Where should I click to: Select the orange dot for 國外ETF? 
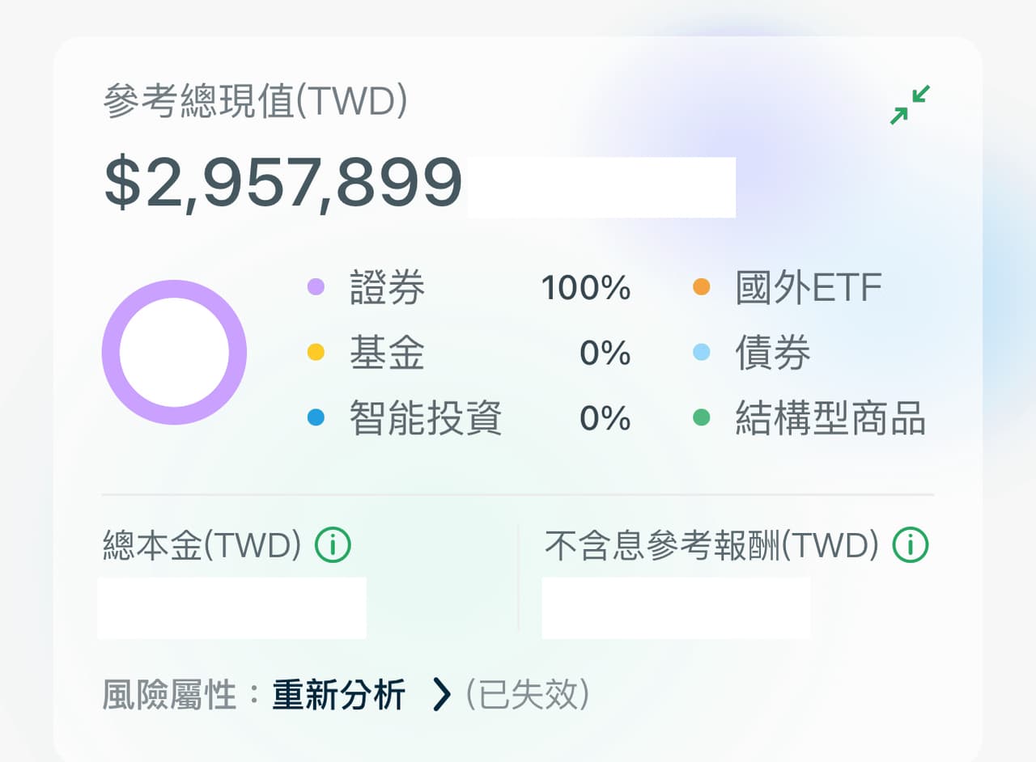[x=701, y=287]
